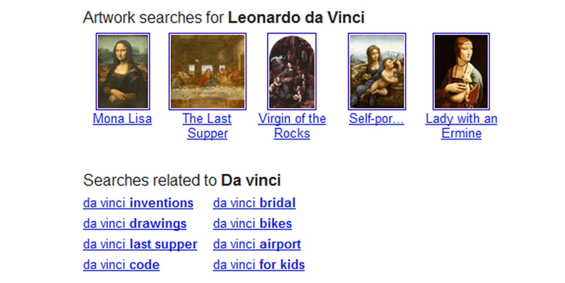The height and width of the screenshot is (283, 565).
Task: Click da vinci last supper related search
Action: [140, 244]
